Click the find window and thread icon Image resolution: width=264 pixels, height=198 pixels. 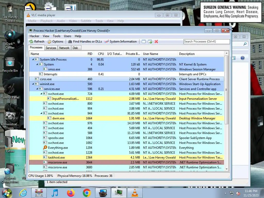150,42
